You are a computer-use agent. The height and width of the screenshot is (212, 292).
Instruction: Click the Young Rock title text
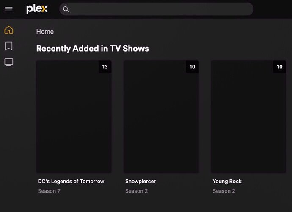coord(227,181)
